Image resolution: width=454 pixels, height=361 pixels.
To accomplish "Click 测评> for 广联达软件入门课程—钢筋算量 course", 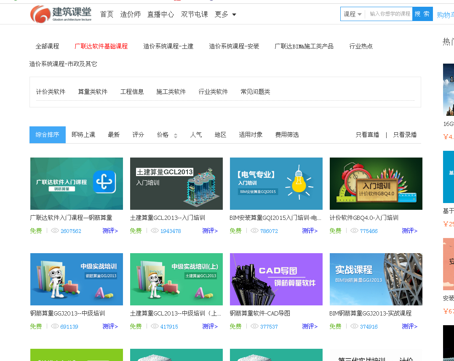I will coord(110,231).
